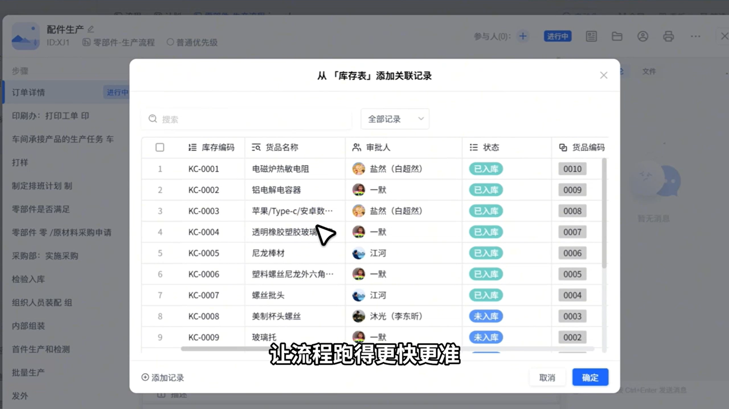The height and width of the screenshot is (409, 729).
Task: Select the 零部件是否满足 step
Action: tap(41, 209)
